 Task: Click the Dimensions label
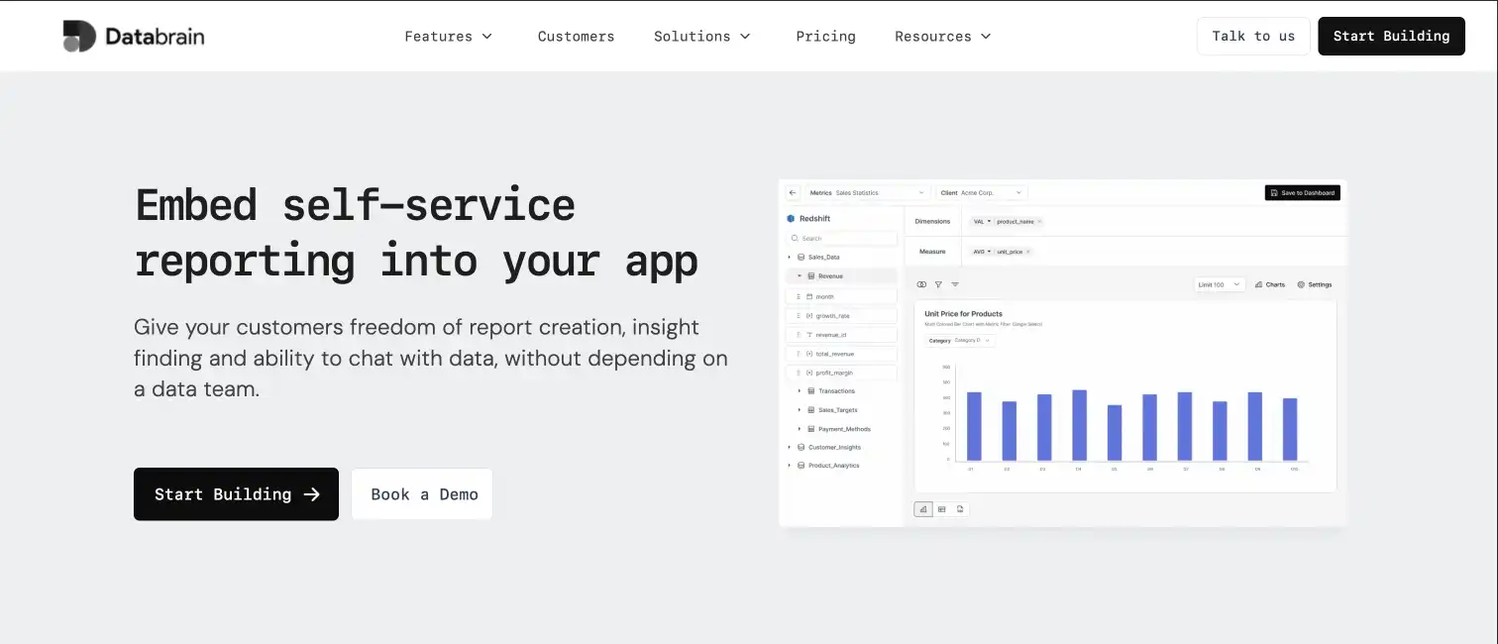point(932,222)
